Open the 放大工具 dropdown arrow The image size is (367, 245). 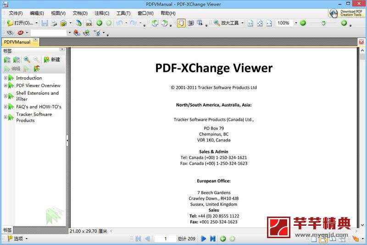click(242, 23)
